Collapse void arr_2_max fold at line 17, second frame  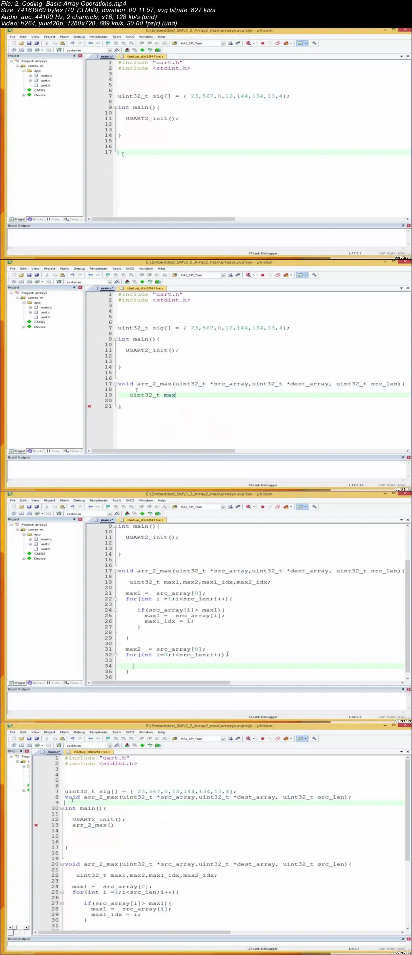115,384
